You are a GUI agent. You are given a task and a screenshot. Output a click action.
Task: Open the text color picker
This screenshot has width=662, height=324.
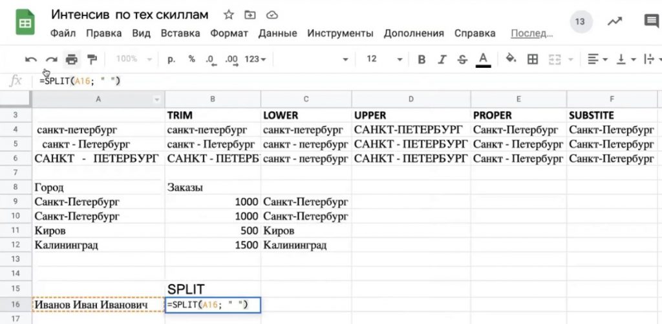pyautogui.click(x=484, y=59)
